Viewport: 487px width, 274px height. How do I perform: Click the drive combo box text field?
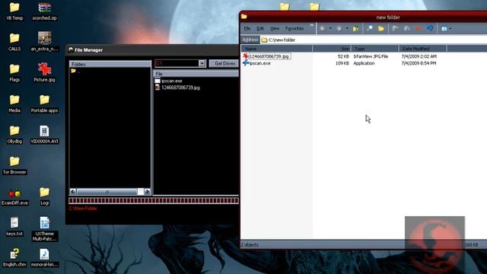[177, 63]
